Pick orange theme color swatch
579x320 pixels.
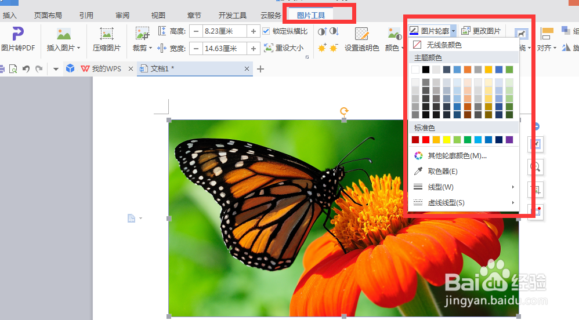click(468, 70)
